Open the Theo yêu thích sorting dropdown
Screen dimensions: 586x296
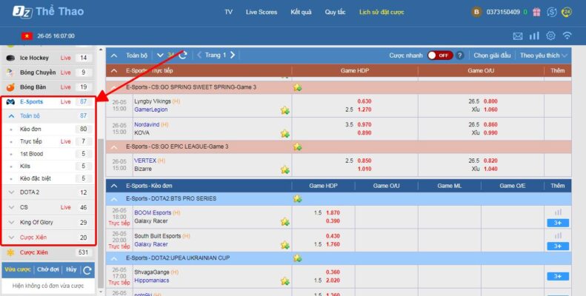point(543,55)
